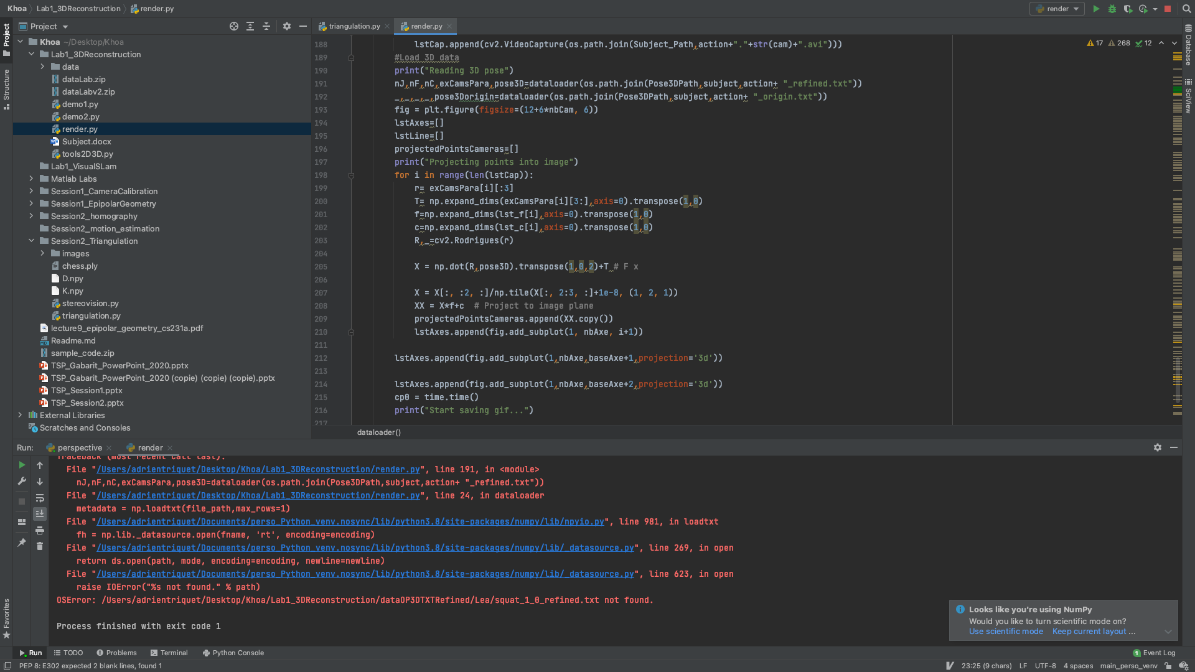Hide the Run tool window
This screenshot has height=672, width=1195.
(x=1174, y=447)
